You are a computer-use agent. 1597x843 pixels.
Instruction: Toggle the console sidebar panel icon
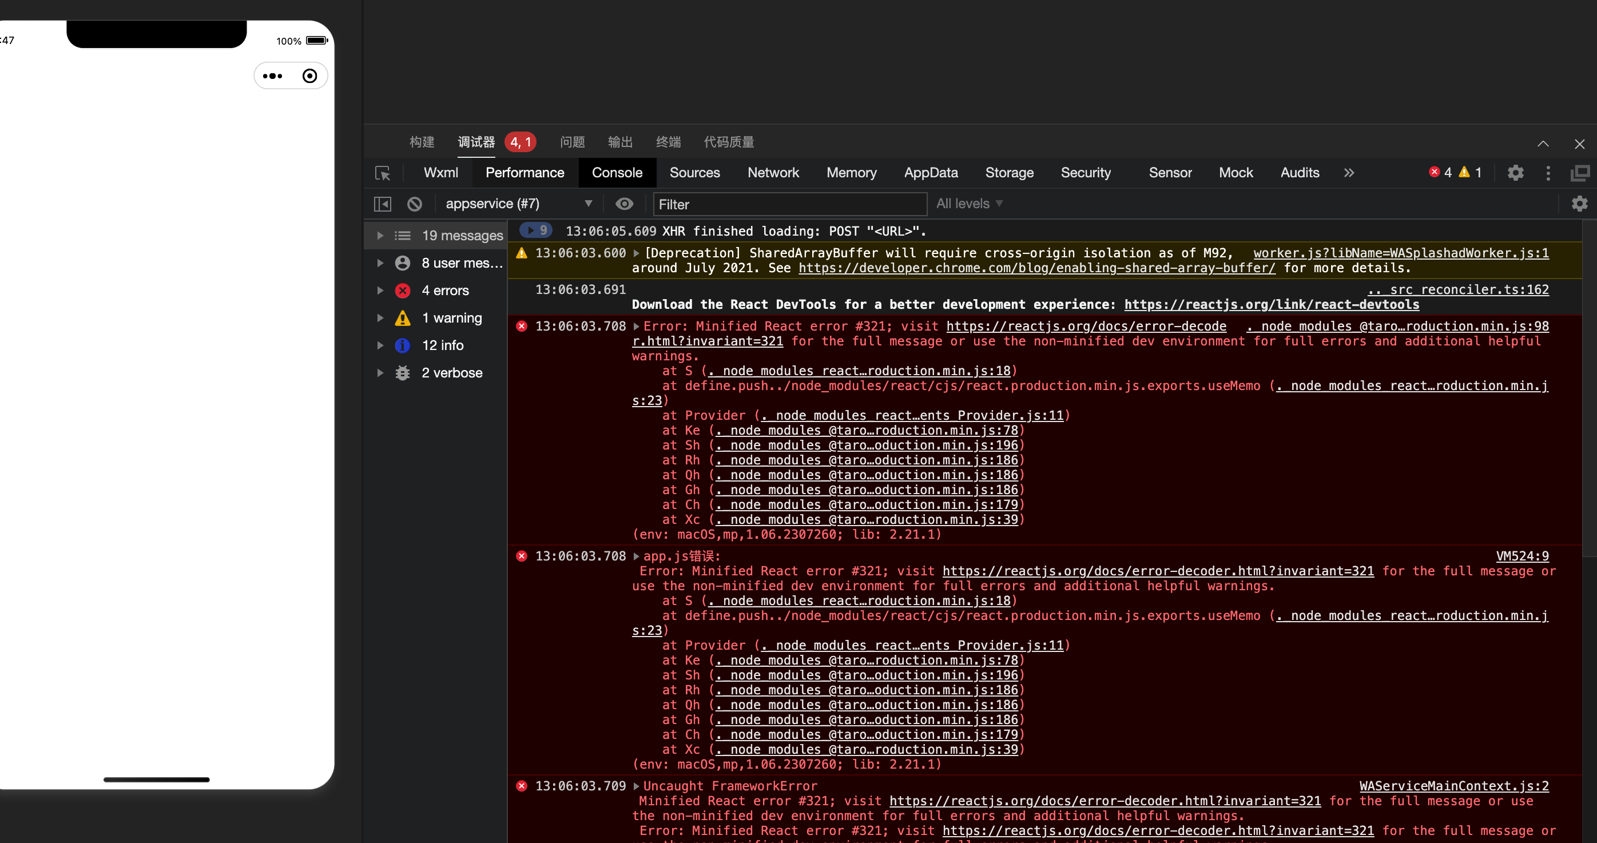pos(383,204)
